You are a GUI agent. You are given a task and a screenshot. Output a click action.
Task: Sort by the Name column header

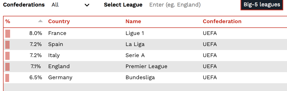pyautogui.click(x=133, y=21)
